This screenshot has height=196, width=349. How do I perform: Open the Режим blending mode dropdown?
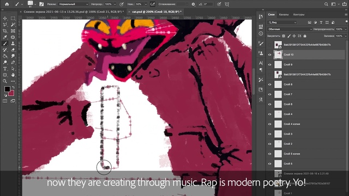coord(73,4)
